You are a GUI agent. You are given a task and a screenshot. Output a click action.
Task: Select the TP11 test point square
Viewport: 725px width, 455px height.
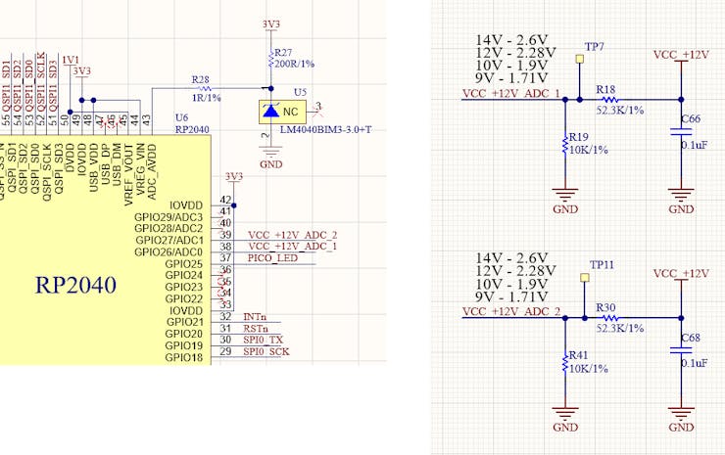[584, 278]
